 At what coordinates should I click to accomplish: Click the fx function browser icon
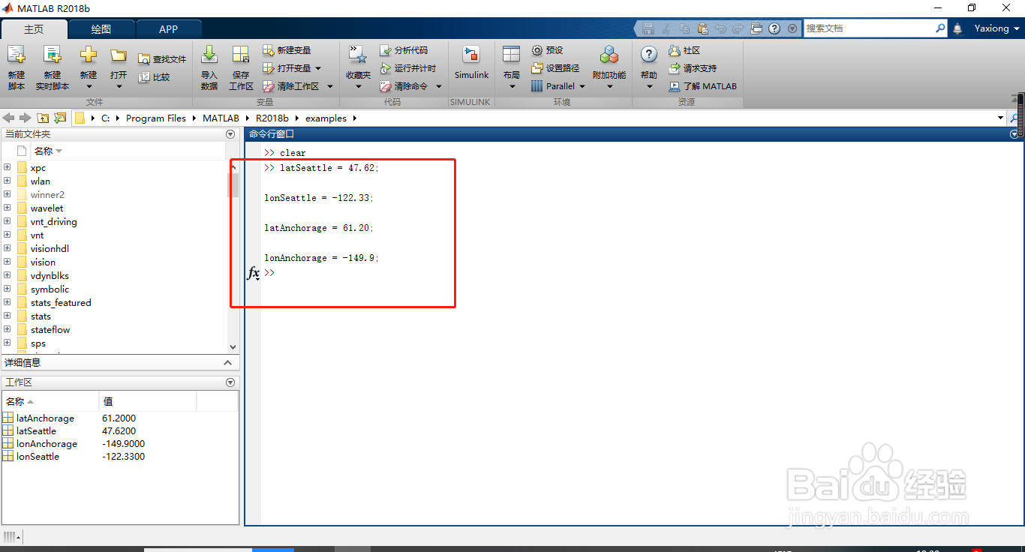[254, 273]
